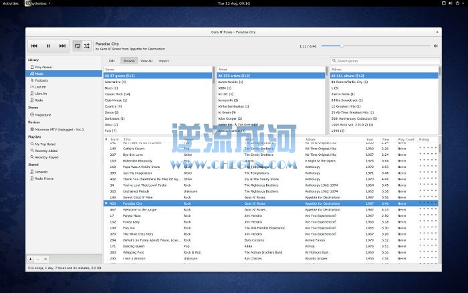The image size is (468, 293).
Task: Select the Whipping Post song row
Action: tap(271, 252)
